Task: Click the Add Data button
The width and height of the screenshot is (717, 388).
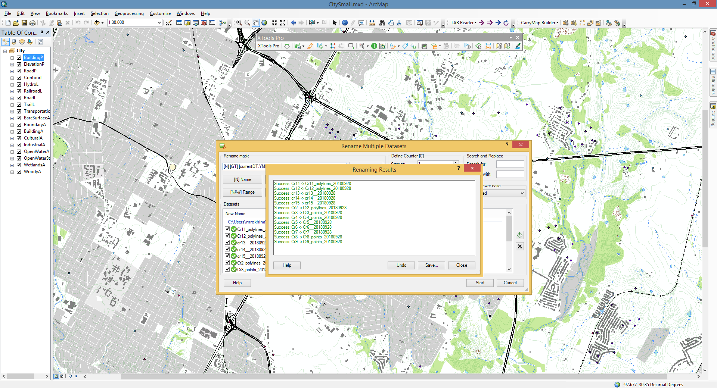Action: coord(97,23)
